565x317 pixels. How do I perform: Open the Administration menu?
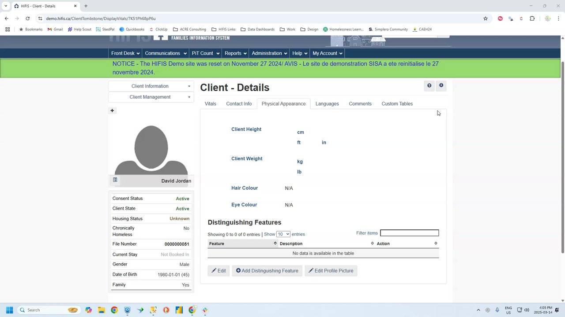tap(269, 53)
